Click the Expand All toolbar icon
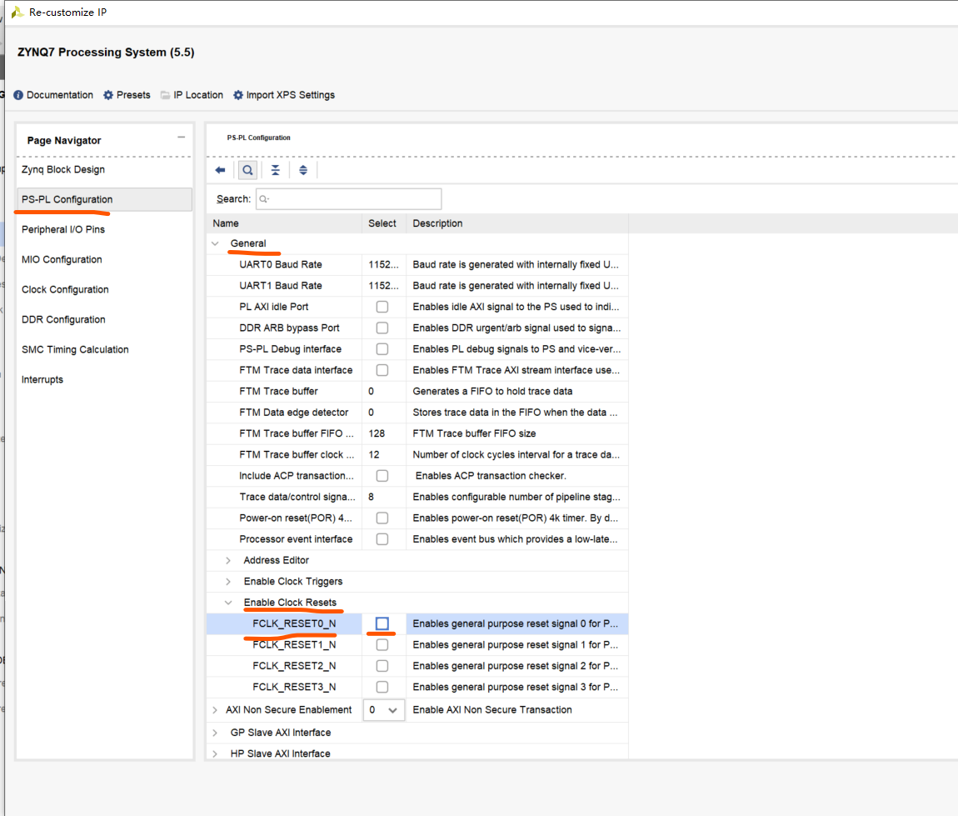 (x=303, y=170)
